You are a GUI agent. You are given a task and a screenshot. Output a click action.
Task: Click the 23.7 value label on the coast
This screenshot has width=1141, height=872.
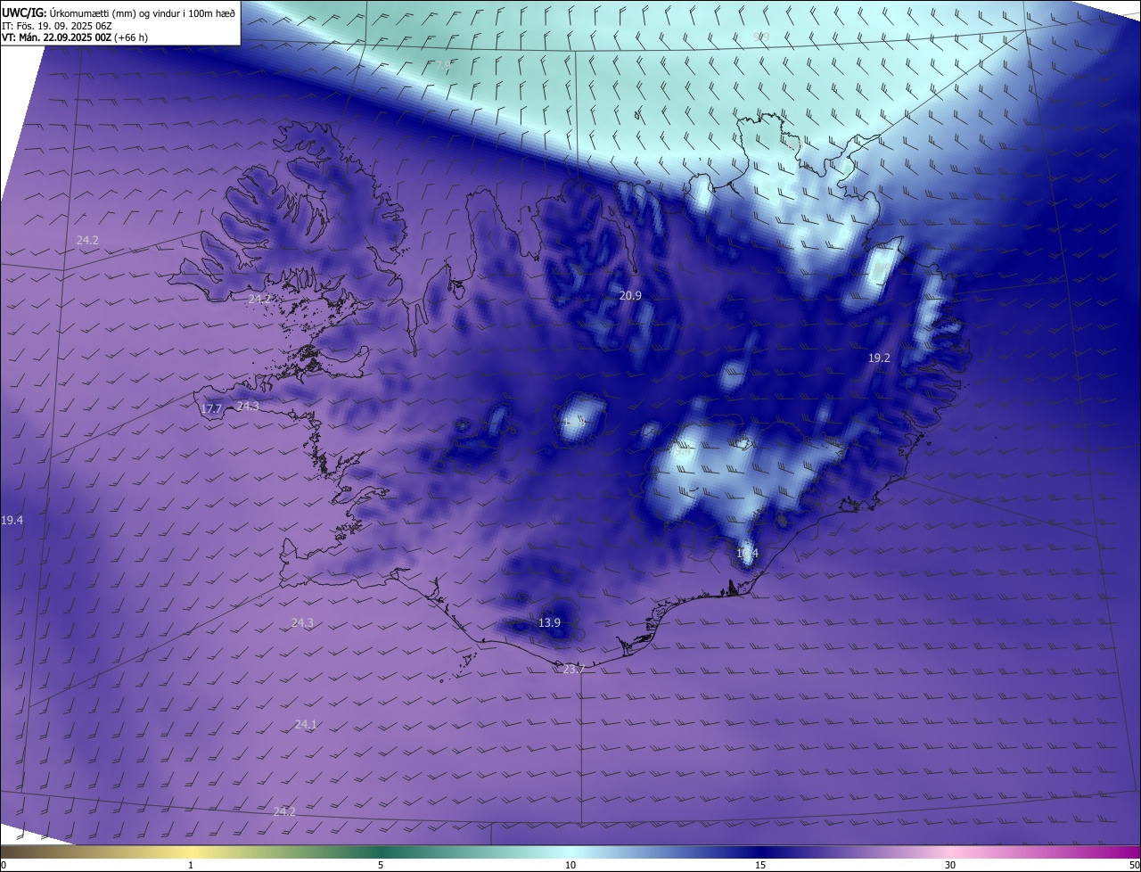pyautogui.click(x=574, y=669)
